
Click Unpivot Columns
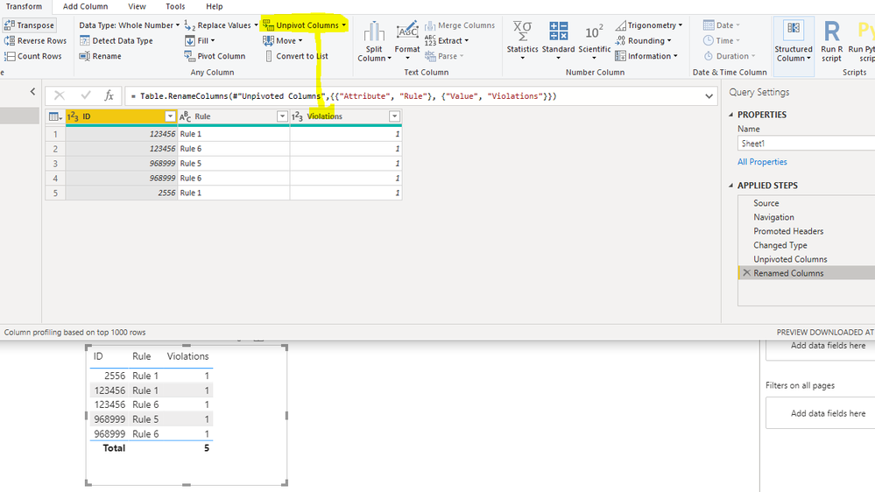304,25
